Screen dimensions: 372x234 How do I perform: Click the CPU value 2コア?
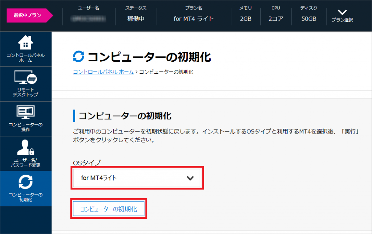276,19
